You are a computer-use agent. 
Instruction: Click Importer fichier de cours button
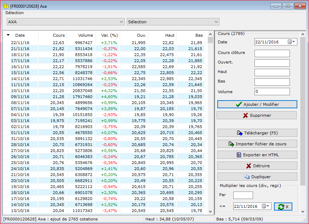[257, 144]
